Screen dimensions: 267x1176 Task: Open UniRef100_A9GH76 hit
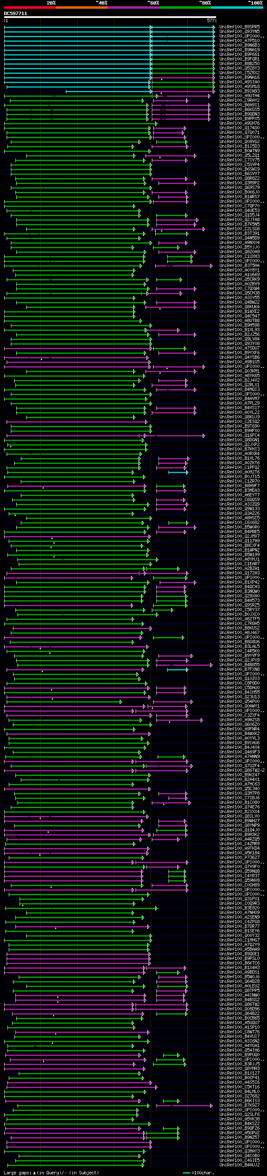pyautogui.click(x=239, y=123)
